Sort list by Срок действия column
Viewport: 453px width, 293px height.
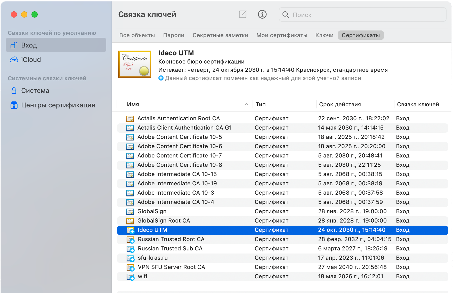click(340, 105)
